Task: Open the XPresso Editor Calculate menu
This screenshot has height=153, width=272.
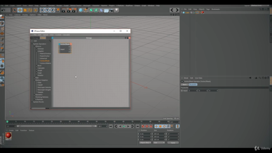Action: pyautogui.click(x=66, y=35)
